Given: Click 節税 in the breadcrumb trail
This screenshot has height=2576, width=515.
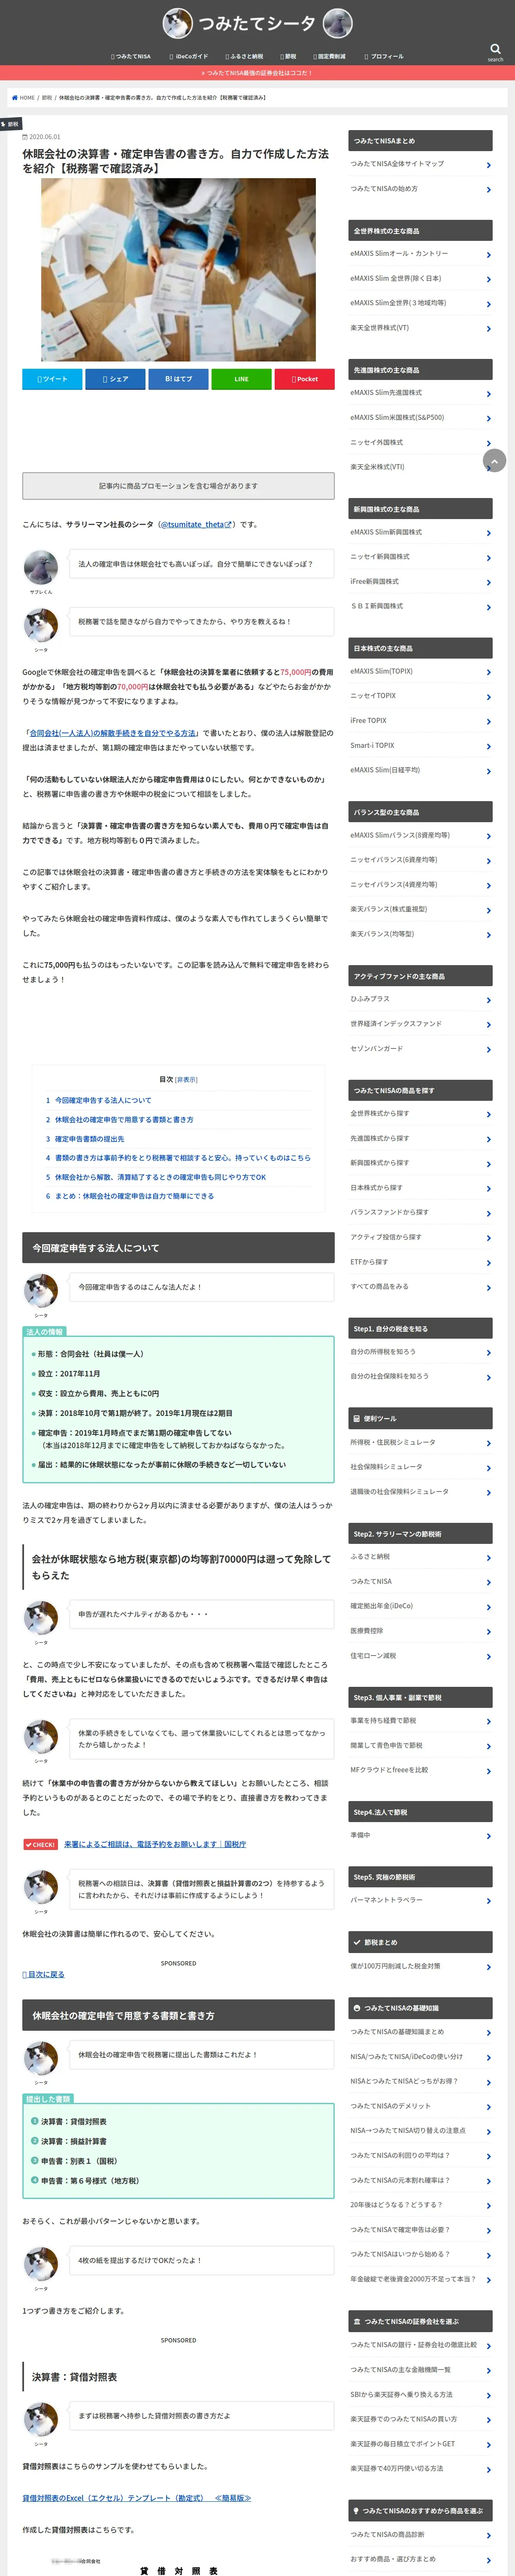Looking at the screenshot, I should point(47,98).
